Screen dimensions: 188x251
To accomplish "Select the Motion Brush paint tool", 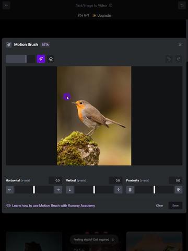I will pyautogui.click(x=41, y=59).
